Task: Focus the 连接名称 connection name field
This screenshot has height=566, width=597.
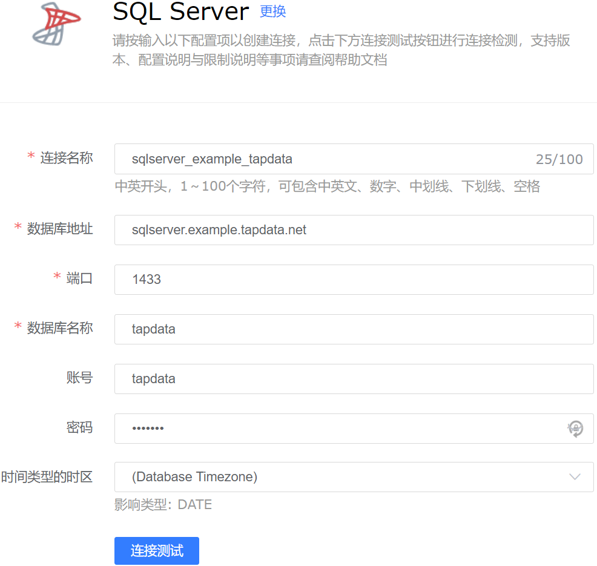Action: click(354, 159)
